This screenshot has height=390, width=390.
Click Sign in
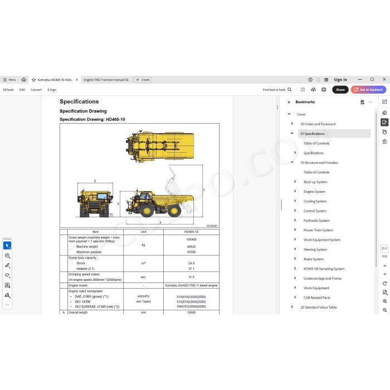coord(340,80)
